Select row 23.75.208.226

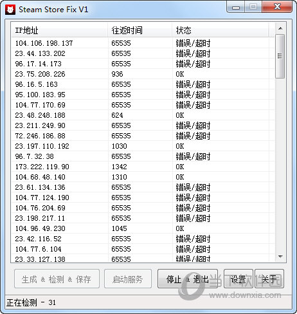(143, 74)
